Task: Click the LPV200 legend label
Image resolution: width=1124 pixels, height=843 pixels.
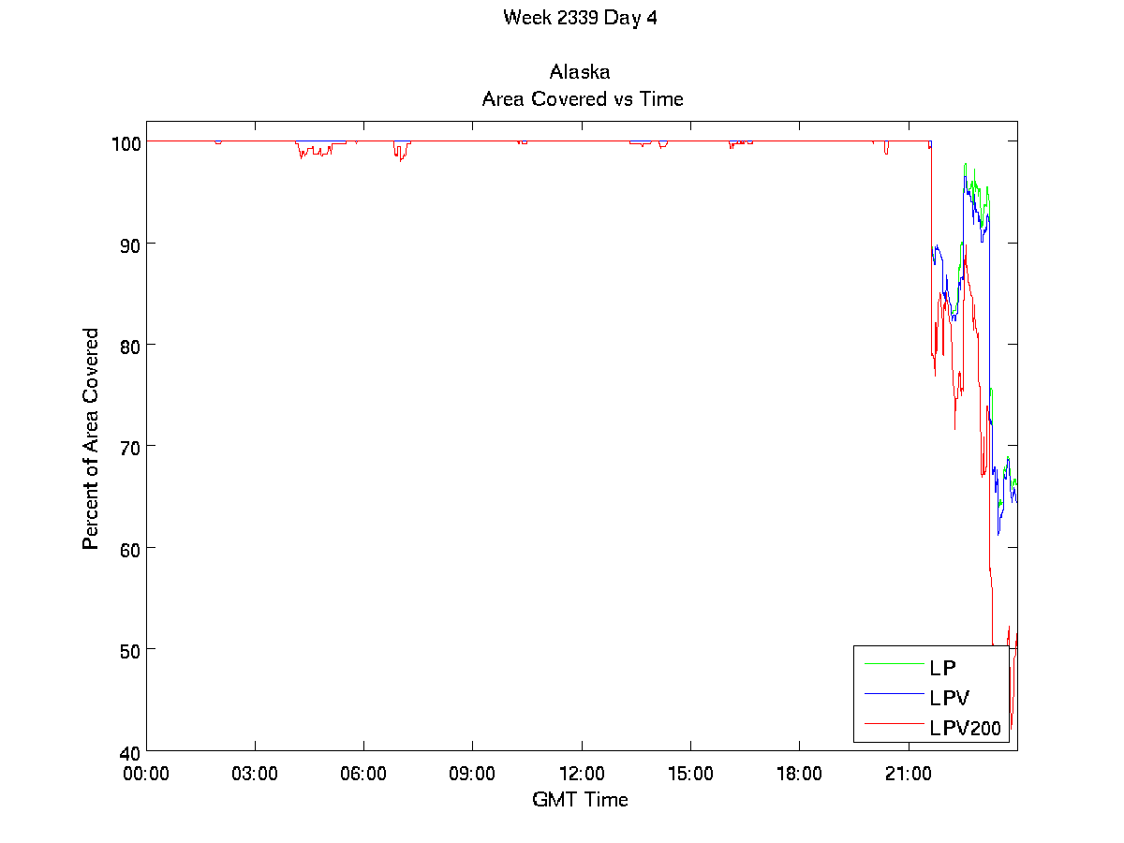Action: point(965,727)
